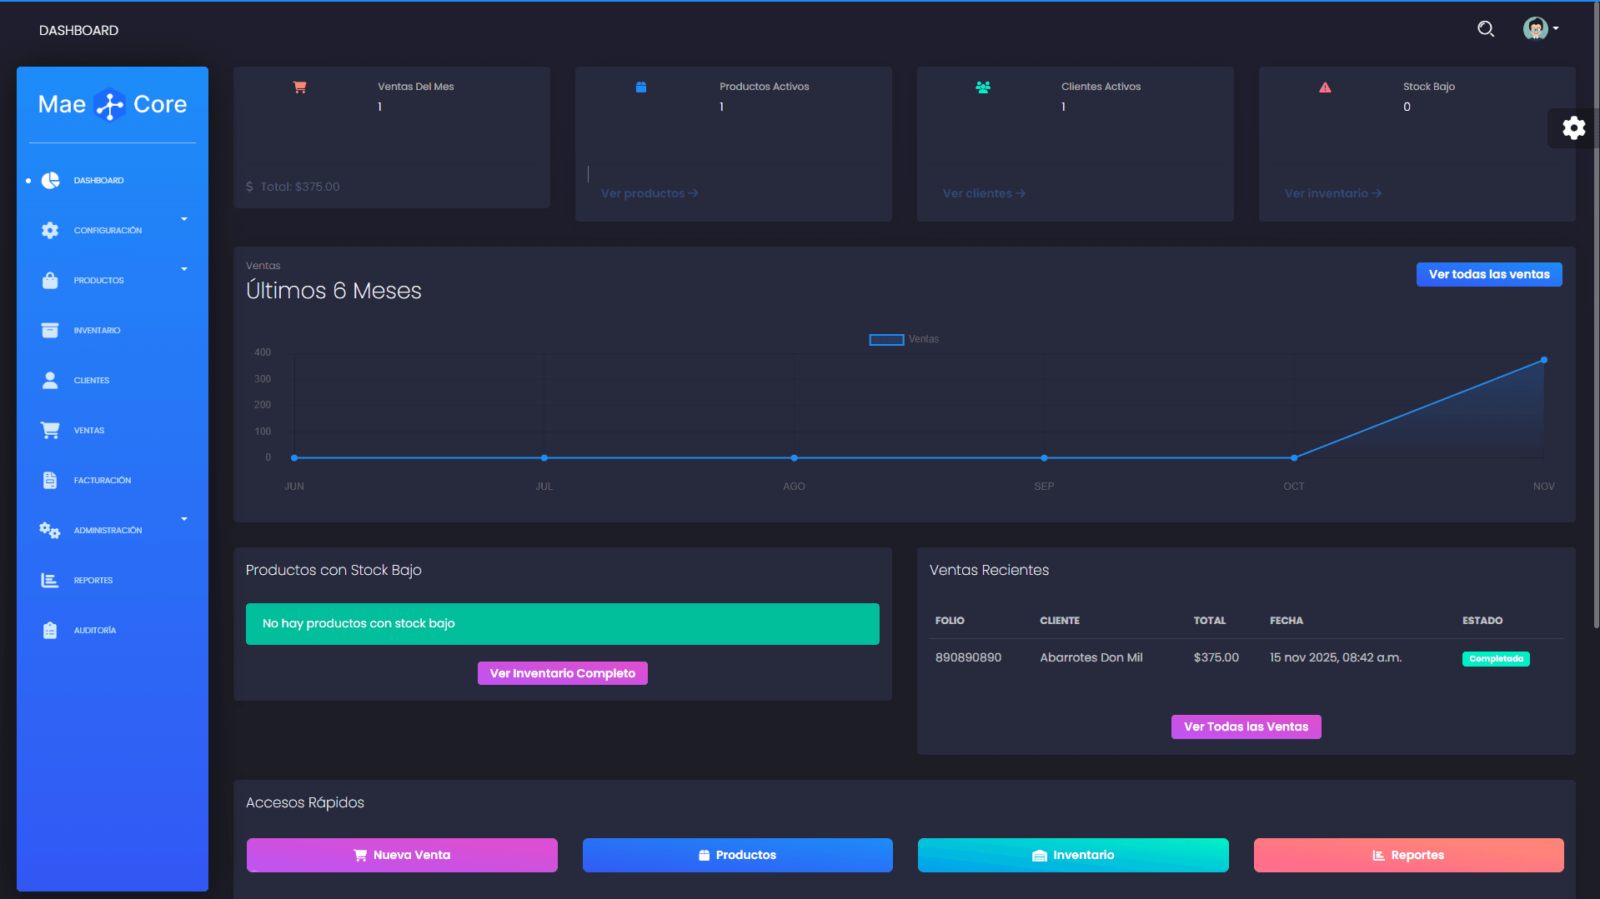Click the Dashboard pie chart icon
This screenshot has height=899, width=1600.
[50, 180]
